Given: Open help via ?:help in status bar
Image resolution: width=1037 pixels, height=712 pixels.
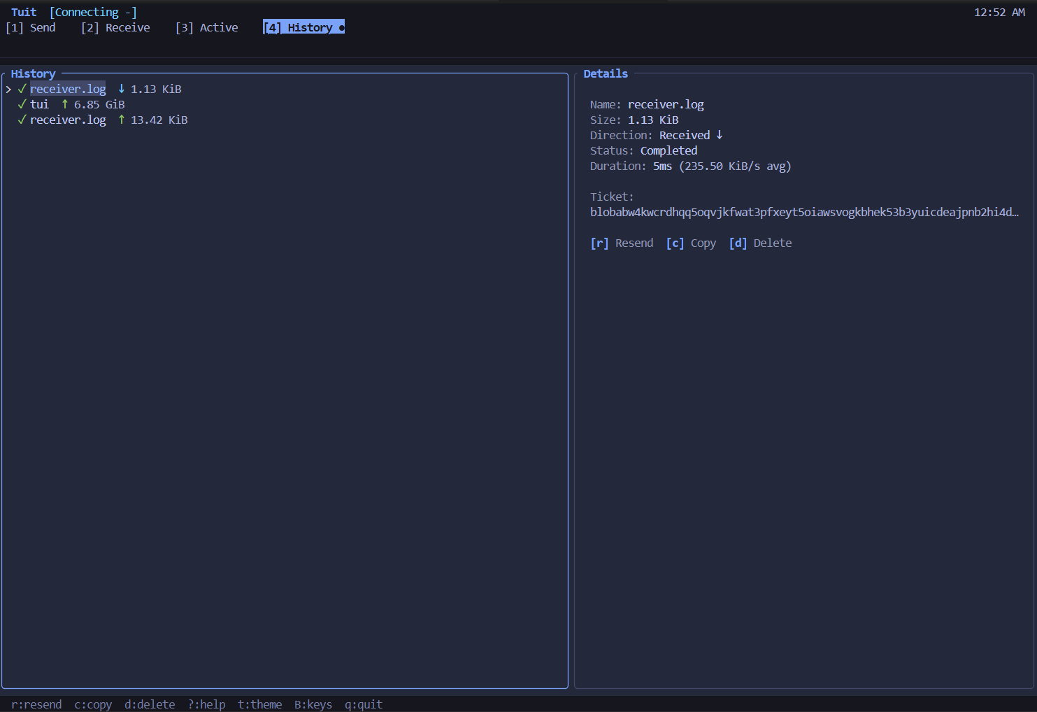Looking at the screenshot, I should point(206,704).
